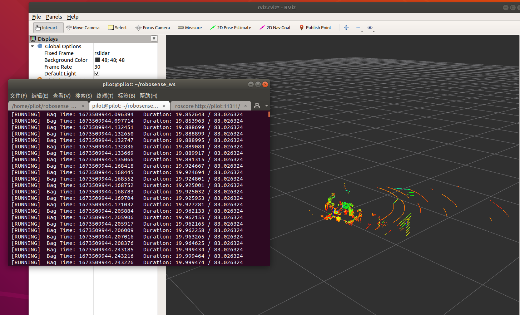Switch to the roscore http://pilot:11311/ tab
Viewport: 520px width, 315px height.
208,106
